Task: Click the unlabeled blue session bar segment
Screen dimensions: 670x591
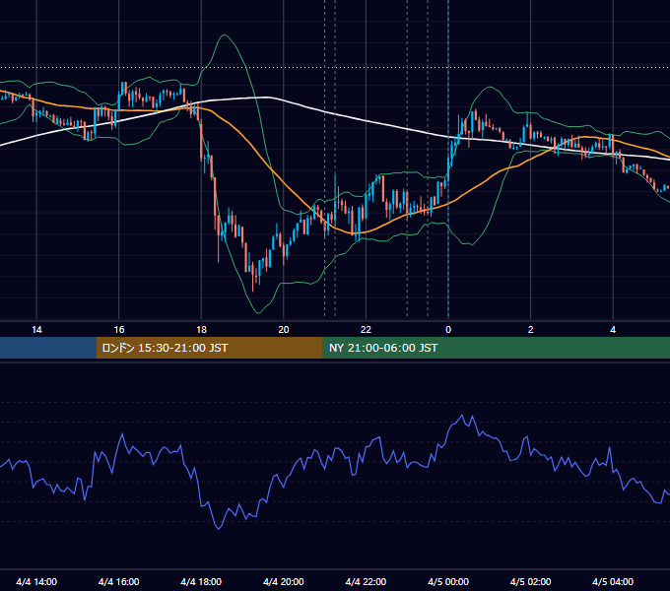Action: (48, 348)
